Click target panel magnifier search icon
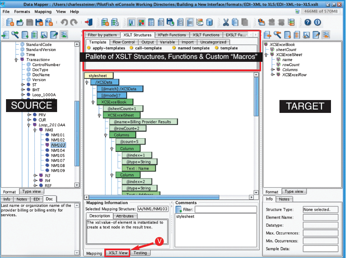The height and width of the screenshot is (258, 346). (277, 35)
